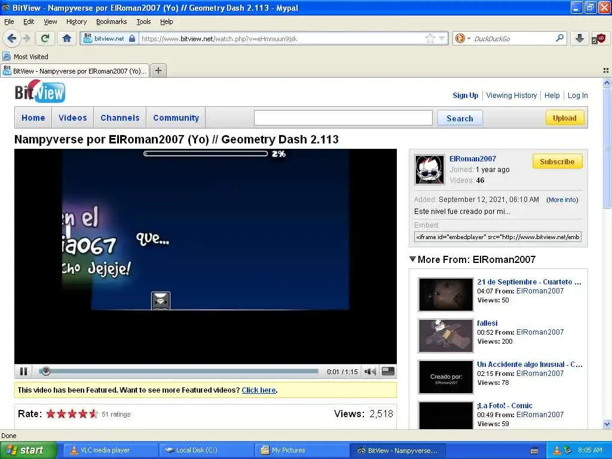Viewport: 612px width, 459px height.
Task: Open ElRoman2007 channel avatar
Action: 429,169
